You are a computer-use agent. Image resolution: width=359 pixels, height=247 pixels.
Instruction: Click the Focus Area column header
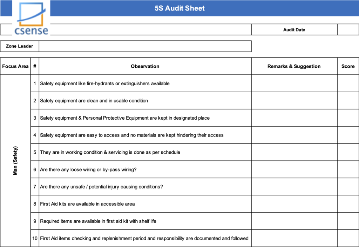tap(15, 66)
